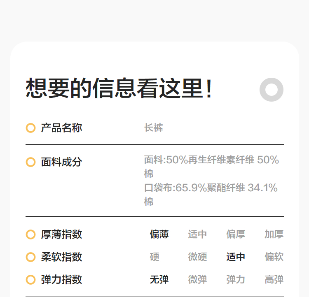Click the large gray ring icon

point(272,89)
